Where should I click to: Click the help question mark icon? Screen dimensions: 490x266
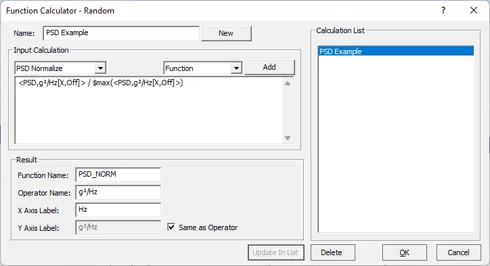[x=443, y=11]
